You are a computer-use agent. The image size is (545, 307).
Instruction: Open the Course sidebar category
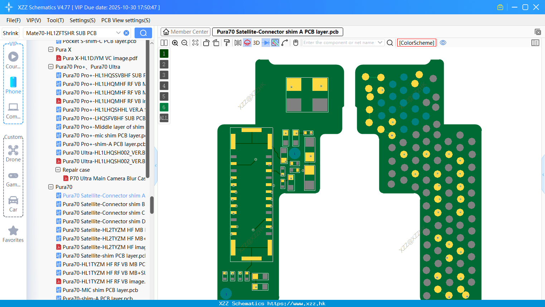coord(13,60)
